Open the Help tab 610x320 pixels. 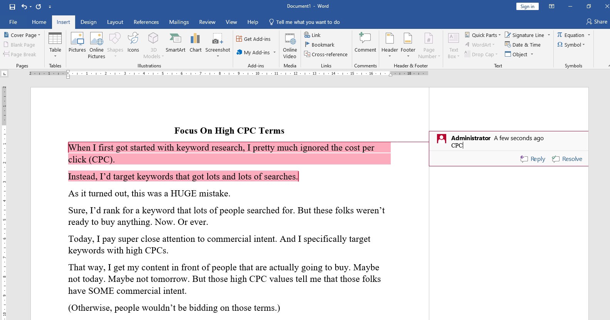(x=253, y=22)
